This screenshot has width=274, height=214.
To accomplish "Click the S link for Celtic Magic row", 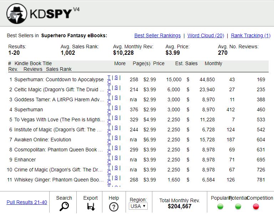I will click(x=116, y=87).
